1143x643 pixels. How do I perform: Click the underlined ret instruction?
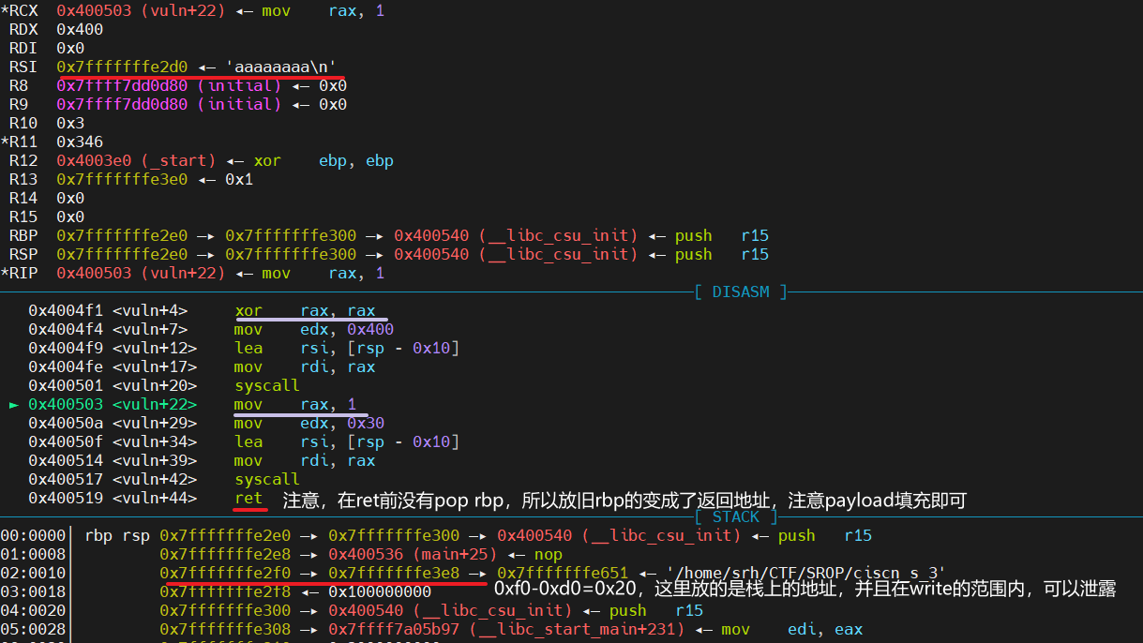pyautogui.click(x=248, y=499)
